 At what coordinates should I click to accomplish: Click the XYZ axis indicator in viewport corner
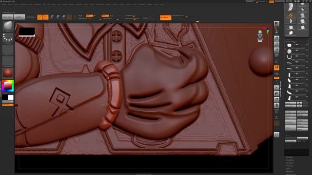[267, 30]
